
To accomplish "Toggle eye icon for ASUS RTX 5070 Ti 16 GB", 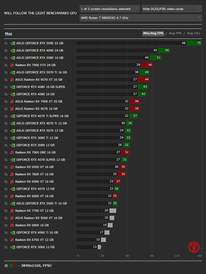I will tap(6, 73).
